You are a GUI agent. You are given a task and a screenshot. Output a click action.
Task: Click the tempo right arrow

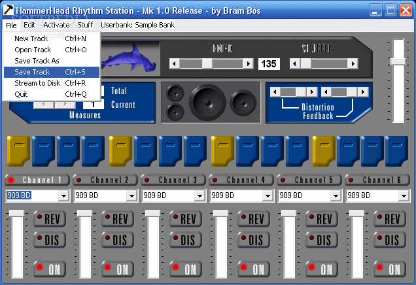click(249, 64)
